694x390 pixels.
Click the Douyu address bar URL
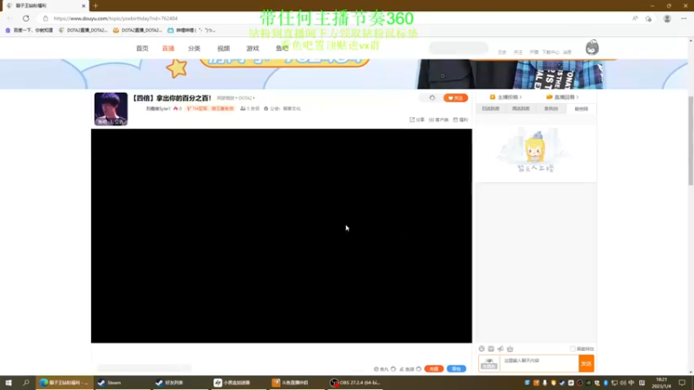115,18
